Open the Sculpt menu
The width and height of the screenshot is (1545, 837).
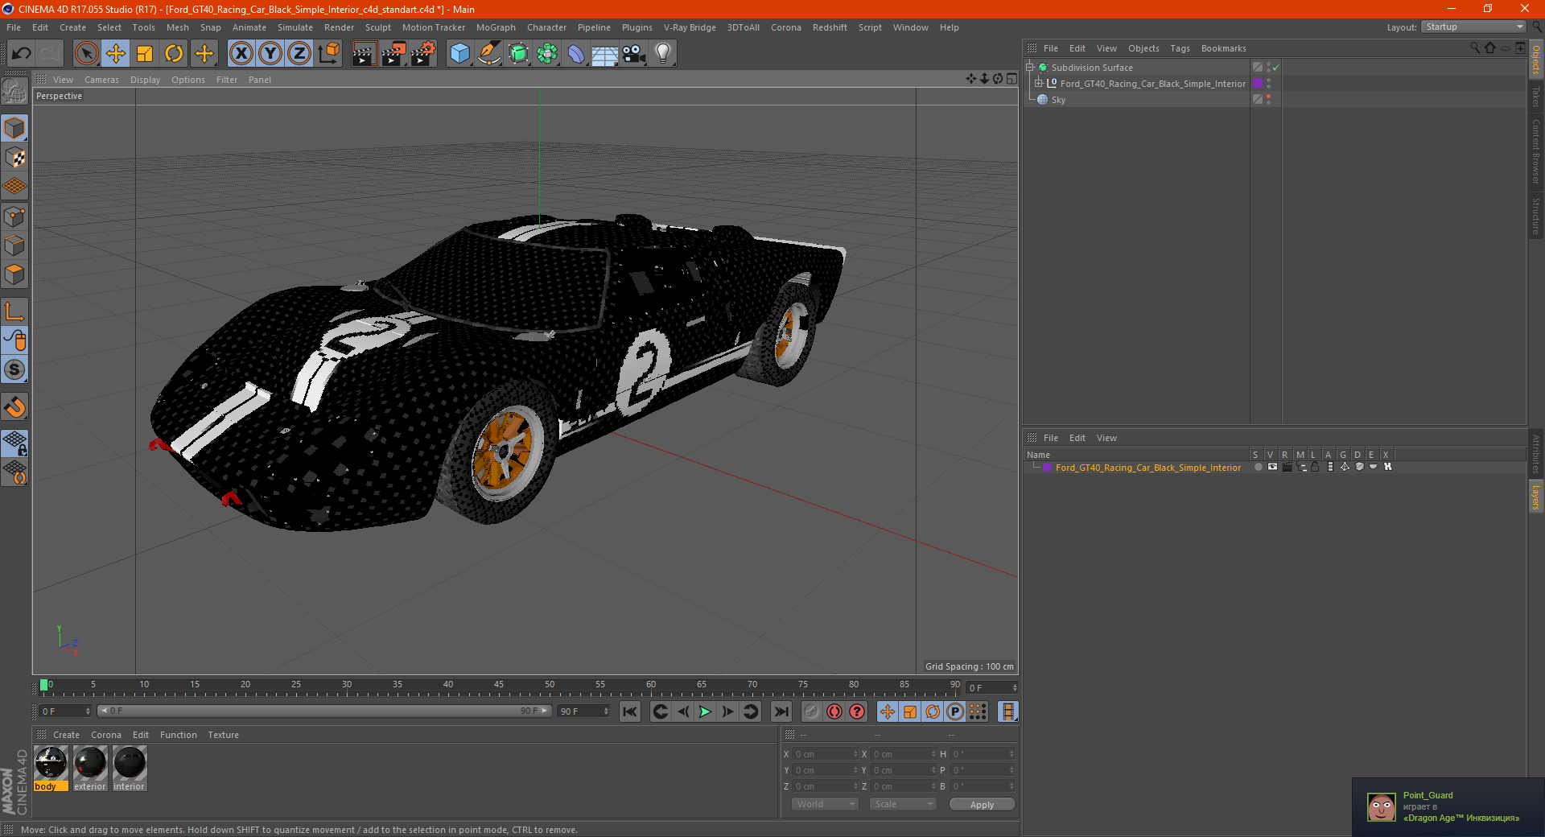point(377,27)
